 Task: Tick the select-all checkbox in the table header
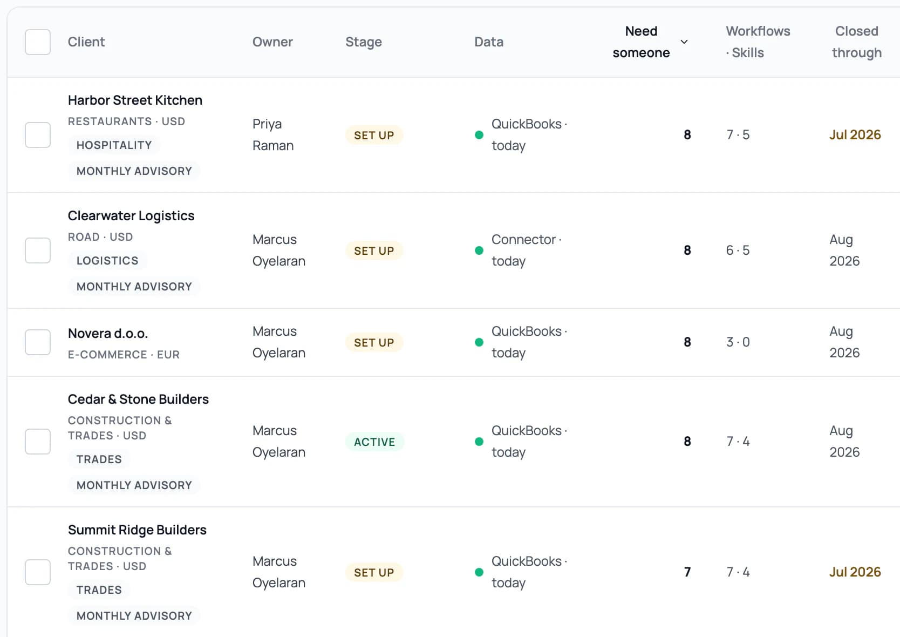(38, 42)
